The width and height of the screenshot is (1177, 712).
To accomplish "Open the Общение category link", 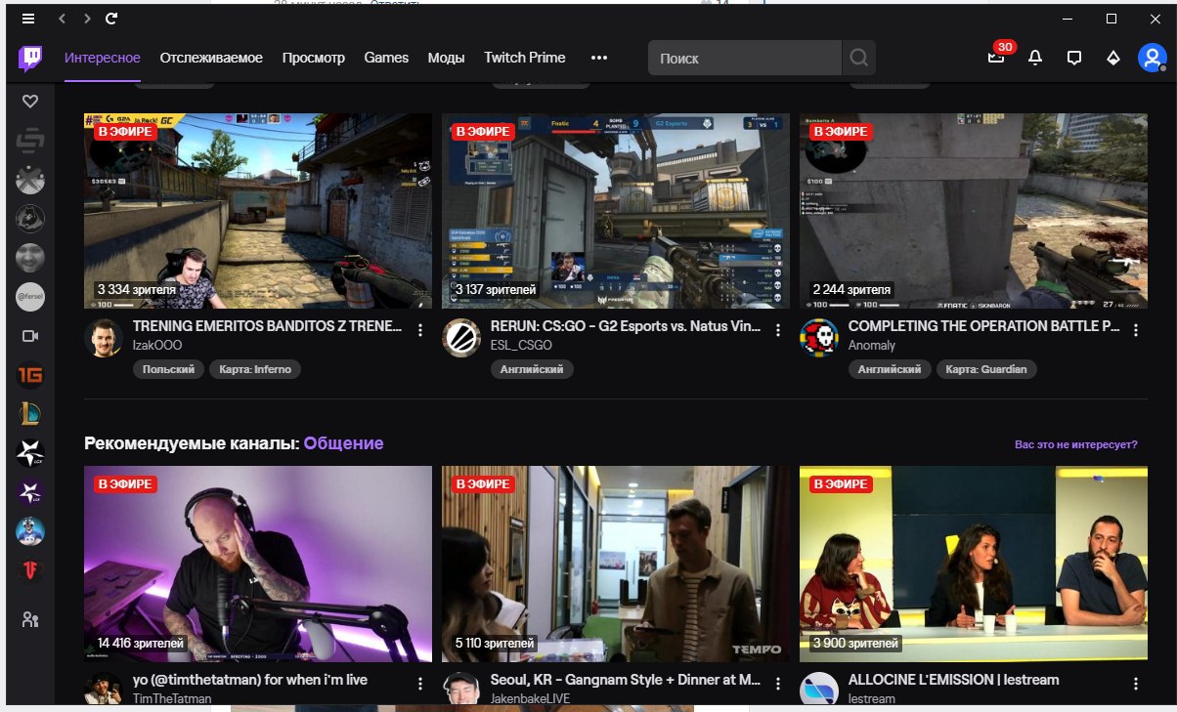I will pos(343,443).
